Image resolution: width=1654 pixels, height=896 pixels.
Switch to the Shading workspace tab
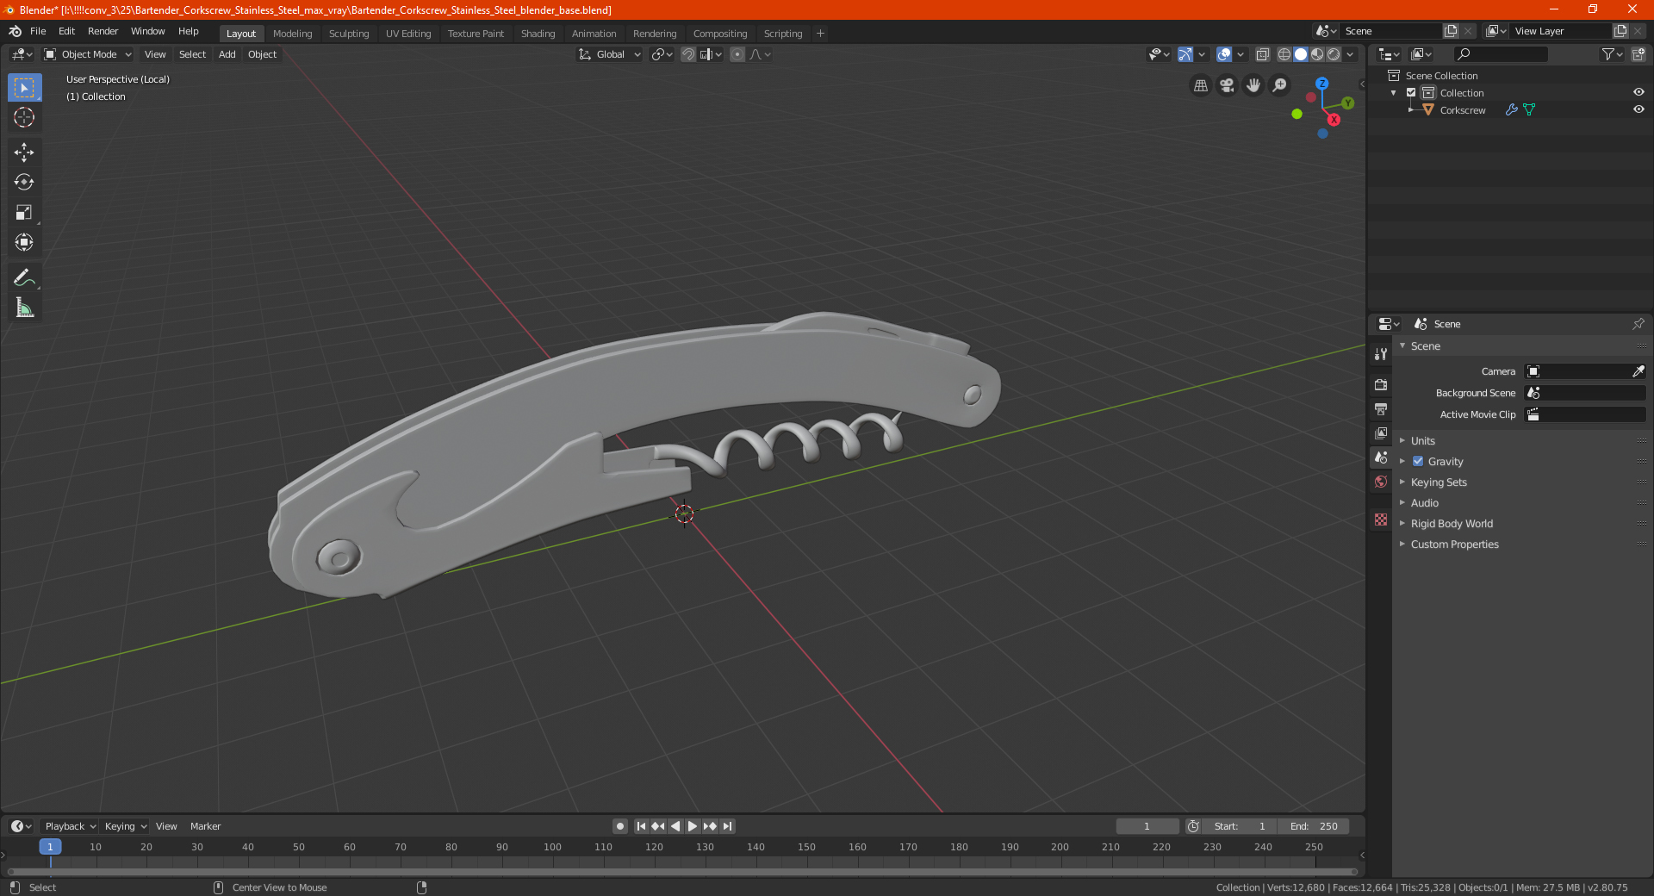pyautogui.click(x=538, y=34)
